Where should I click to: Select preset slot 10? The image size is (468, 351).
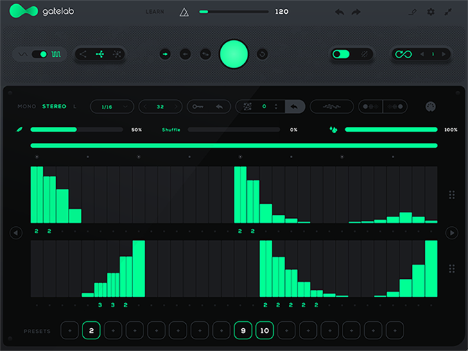click(x=265, y=331)
